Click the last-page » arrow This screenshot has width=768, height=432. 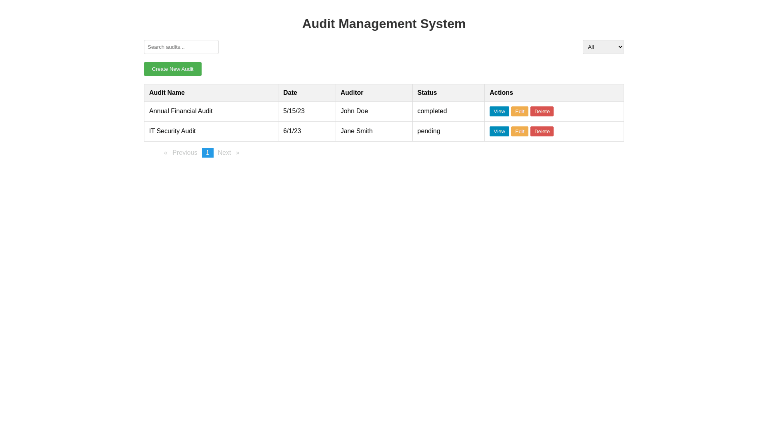coord(238,153)
